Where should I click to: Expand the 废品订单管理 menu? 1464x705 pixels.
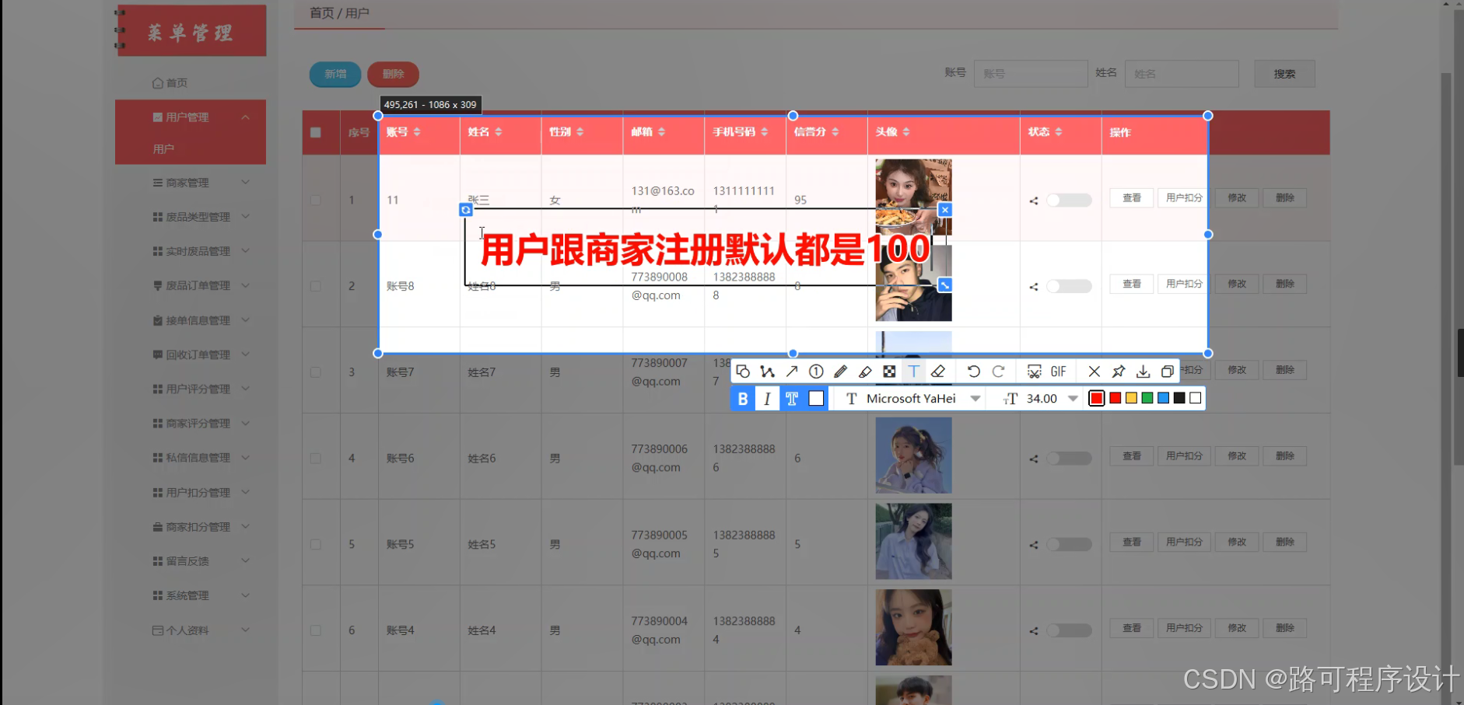pos(191,285)
